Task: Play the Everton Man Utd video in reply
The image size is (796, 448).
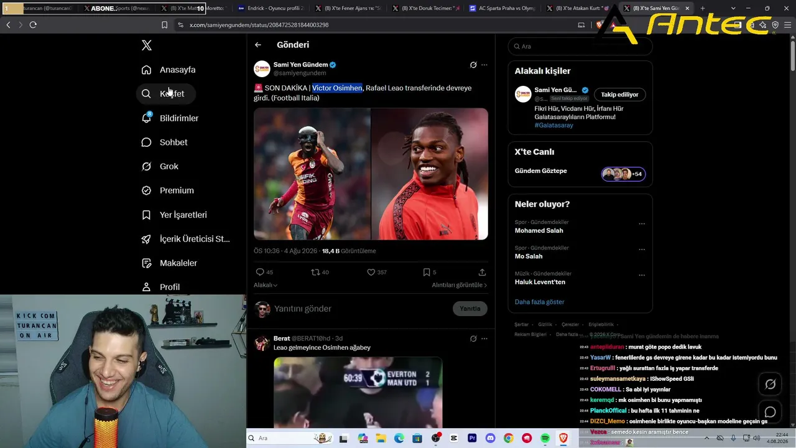Action: (x=358, y=392)
